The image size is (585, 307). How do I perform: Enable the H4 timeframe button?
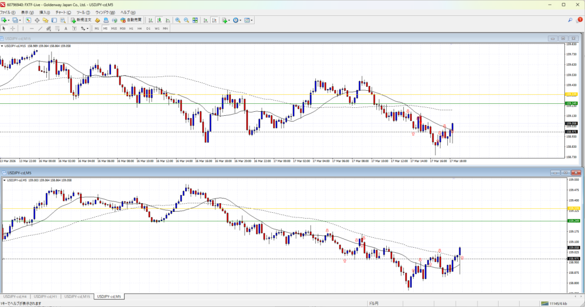coord(139,28)
